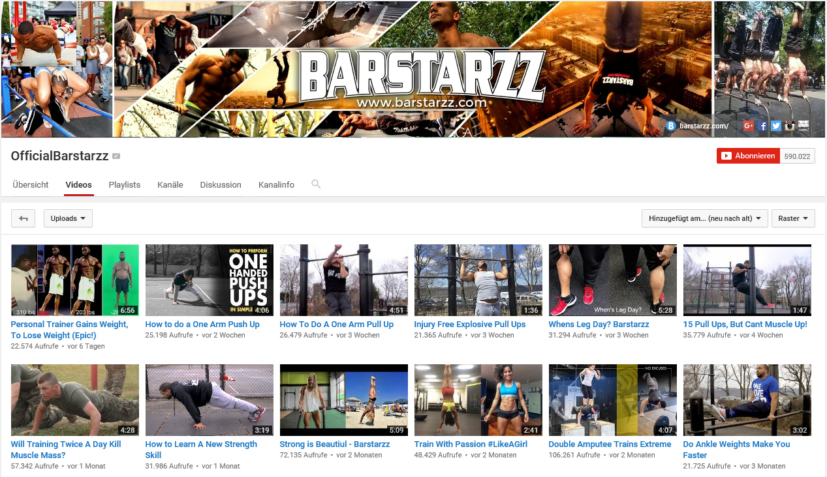Select the Übersicht tab
Screen dimensions: 827x477
(x=30, y=184)
